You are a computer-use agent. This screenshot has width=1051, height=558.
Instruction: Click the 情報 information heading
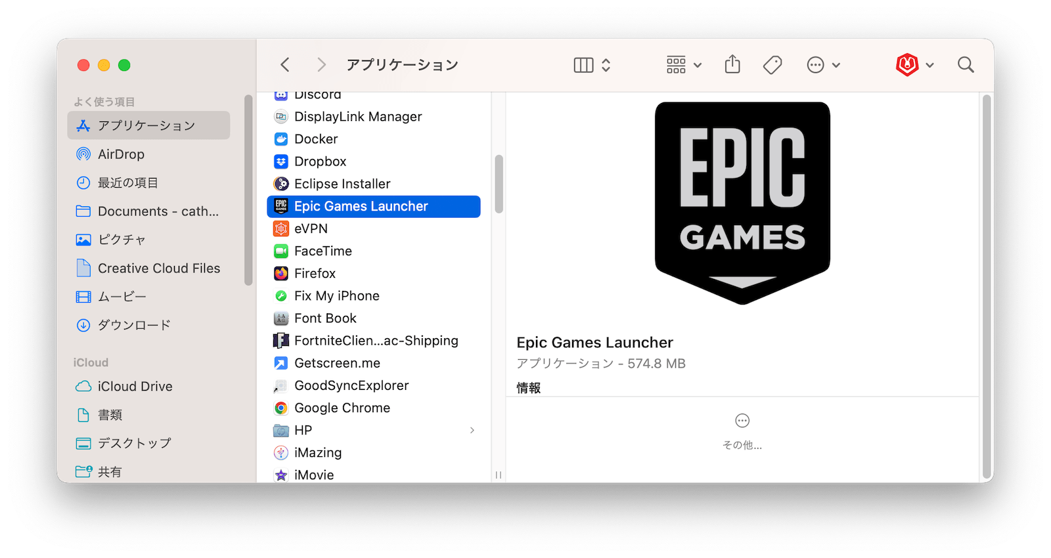tap(529, 388)
